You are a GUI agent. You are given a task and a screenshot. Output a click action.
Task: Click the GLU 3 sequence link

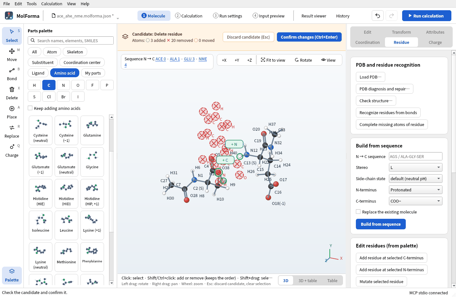pyautogui.click(x=189, y=59)
